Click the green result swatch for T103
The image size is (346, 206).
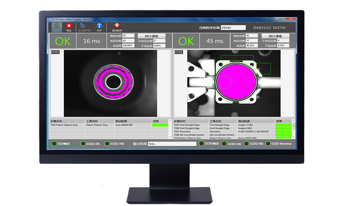(160, 125)
